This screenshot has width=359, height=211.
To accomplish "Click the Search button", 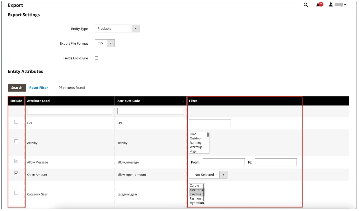I will 17,88.
